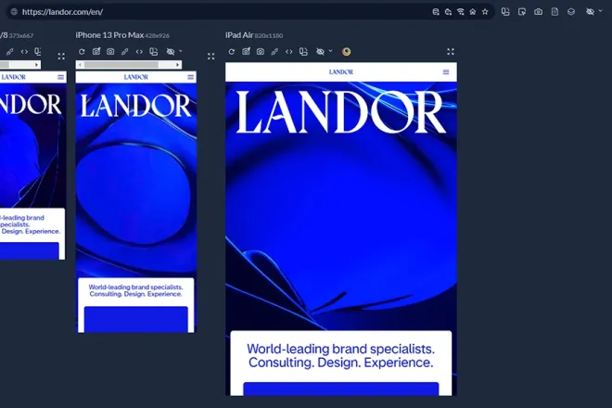Take a camera screenshot of iPad Air
This screenshot has width=612, height=408.
coord(261,52)
